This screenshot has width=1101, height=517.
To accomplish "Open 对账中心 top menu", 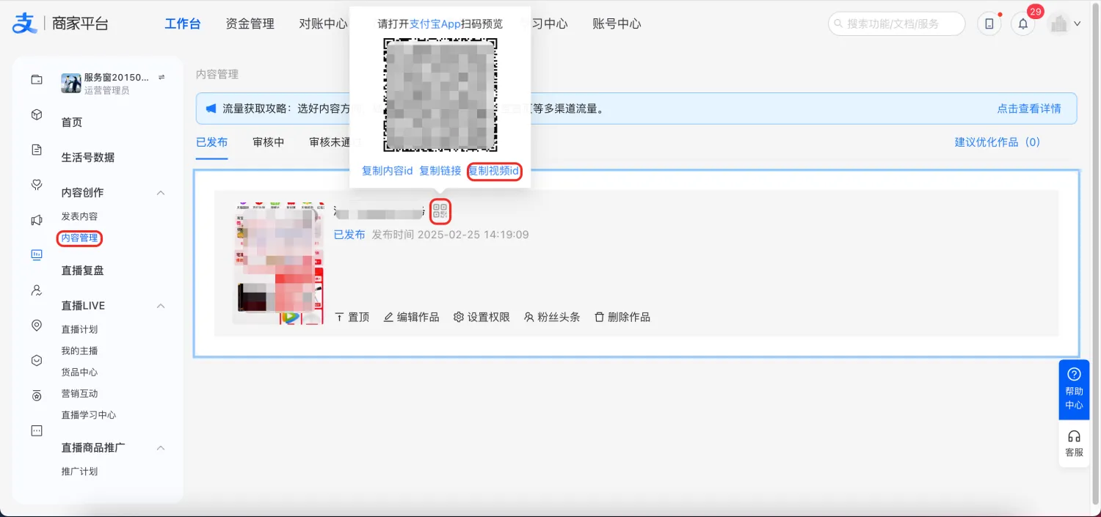I will (323, 23).
